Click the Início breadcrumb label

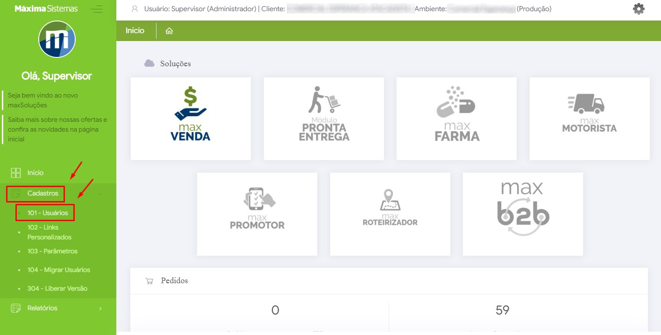[135, 30]
